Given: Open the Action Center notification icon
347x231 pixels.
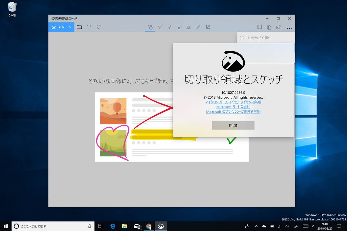Looking at the screenshot, I should click(339, 226).
